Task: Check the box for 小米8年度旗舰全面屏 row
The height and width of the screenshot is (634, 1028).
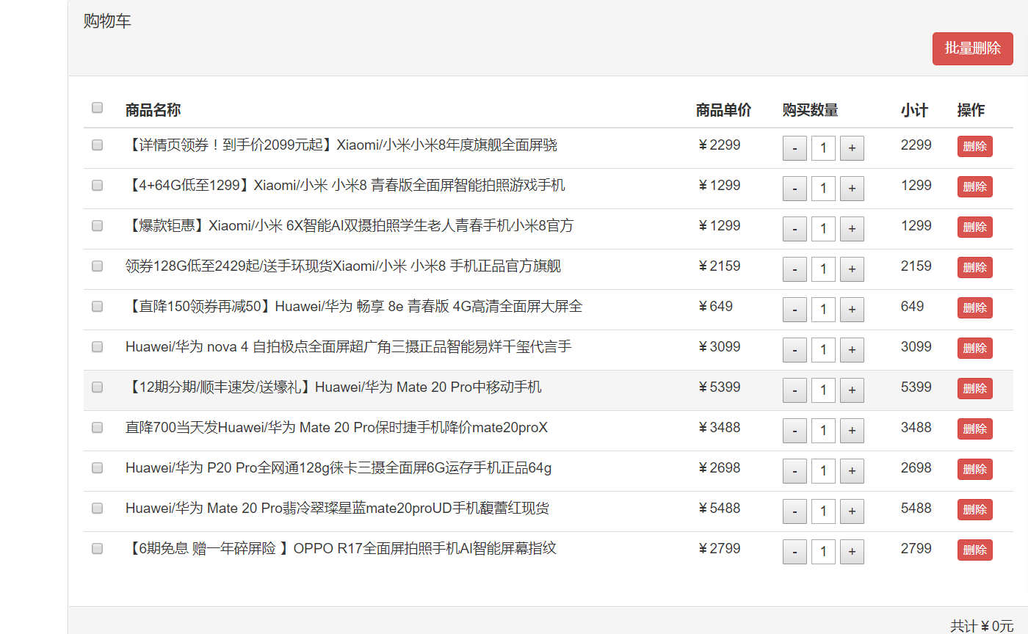Action: 97,145
